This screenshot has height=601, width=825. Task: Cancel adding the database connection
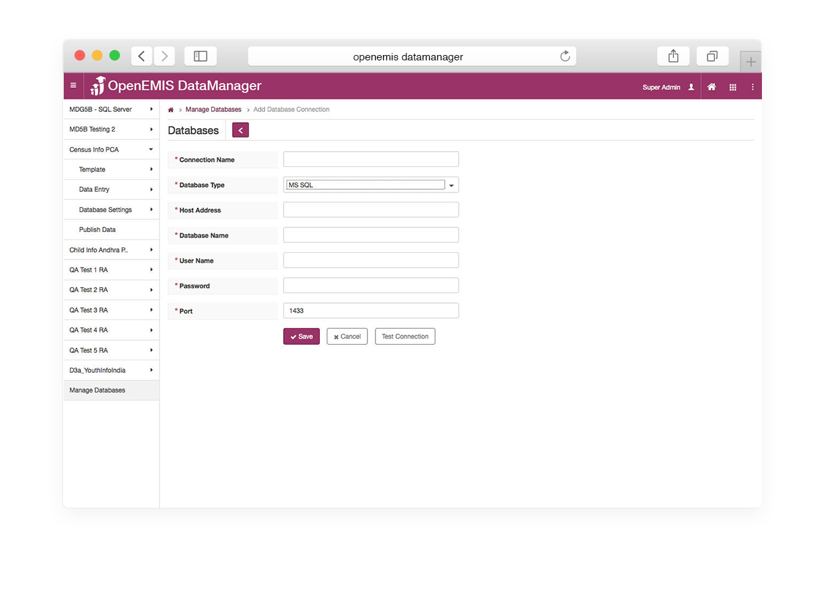pyautogui.click(x=347, y=337)
